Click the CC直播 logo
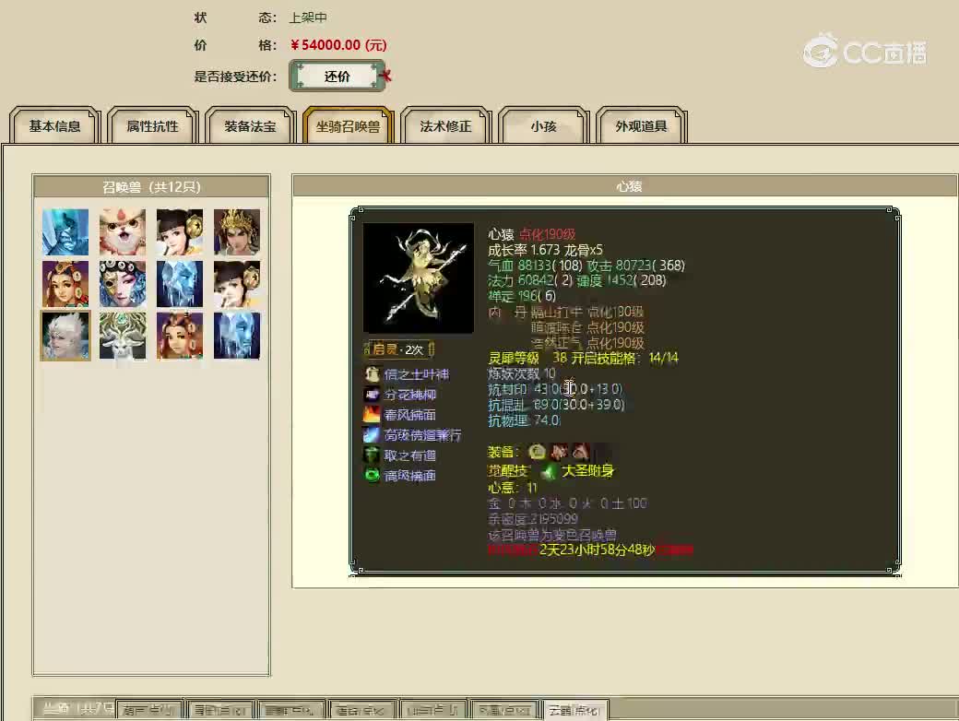Screen dimensions: 959x721 point(864,52)
